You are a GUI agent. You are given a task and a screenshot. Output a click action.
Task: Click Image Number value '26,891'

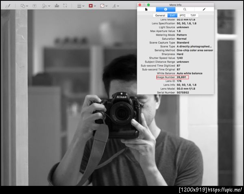click(x=181, y=77)
